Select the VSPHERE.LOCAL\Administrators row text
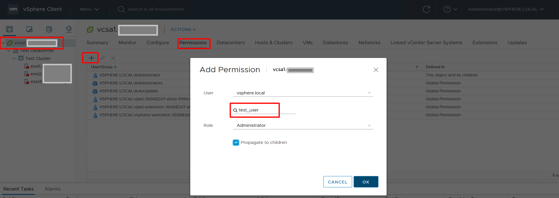 click(x=131, y=83)
